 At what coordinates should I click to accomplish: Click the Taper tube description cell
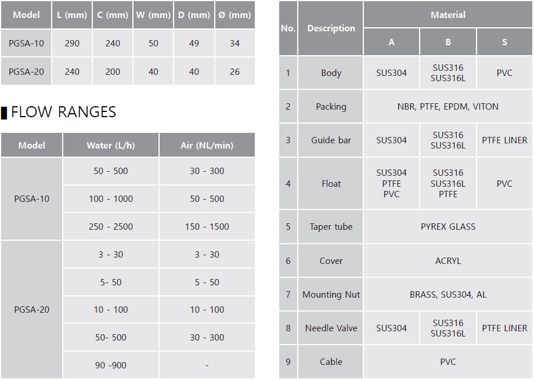(x=331, y=227)
